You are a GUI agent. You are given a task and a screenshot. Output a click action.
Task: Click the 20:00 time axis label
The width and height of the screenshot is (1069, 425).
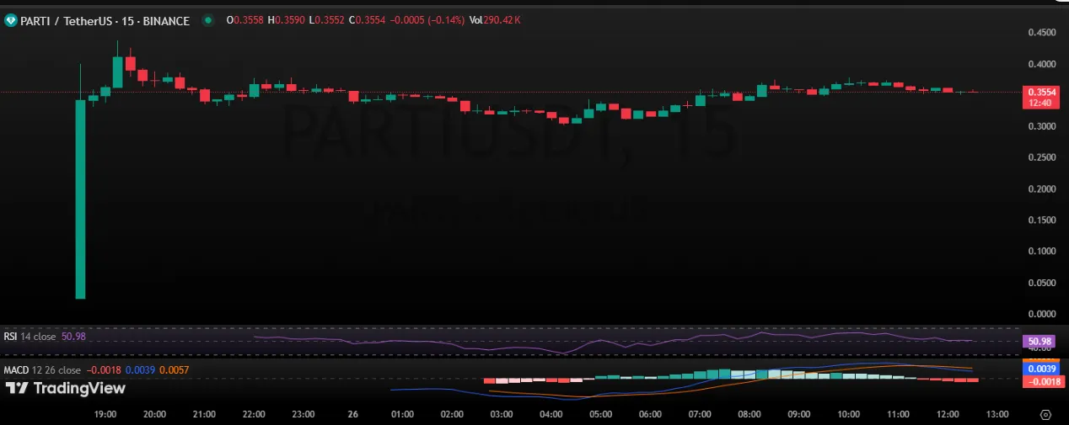[155, 415]
